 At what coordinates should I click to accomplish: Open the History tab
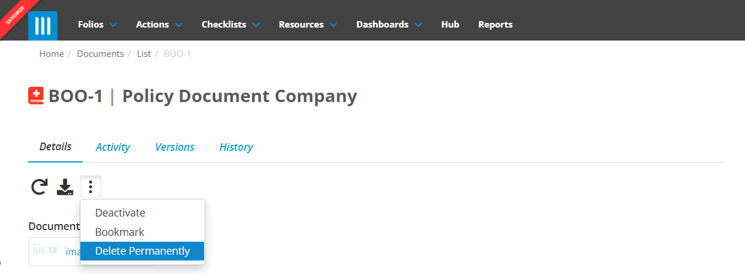(236, 147)
